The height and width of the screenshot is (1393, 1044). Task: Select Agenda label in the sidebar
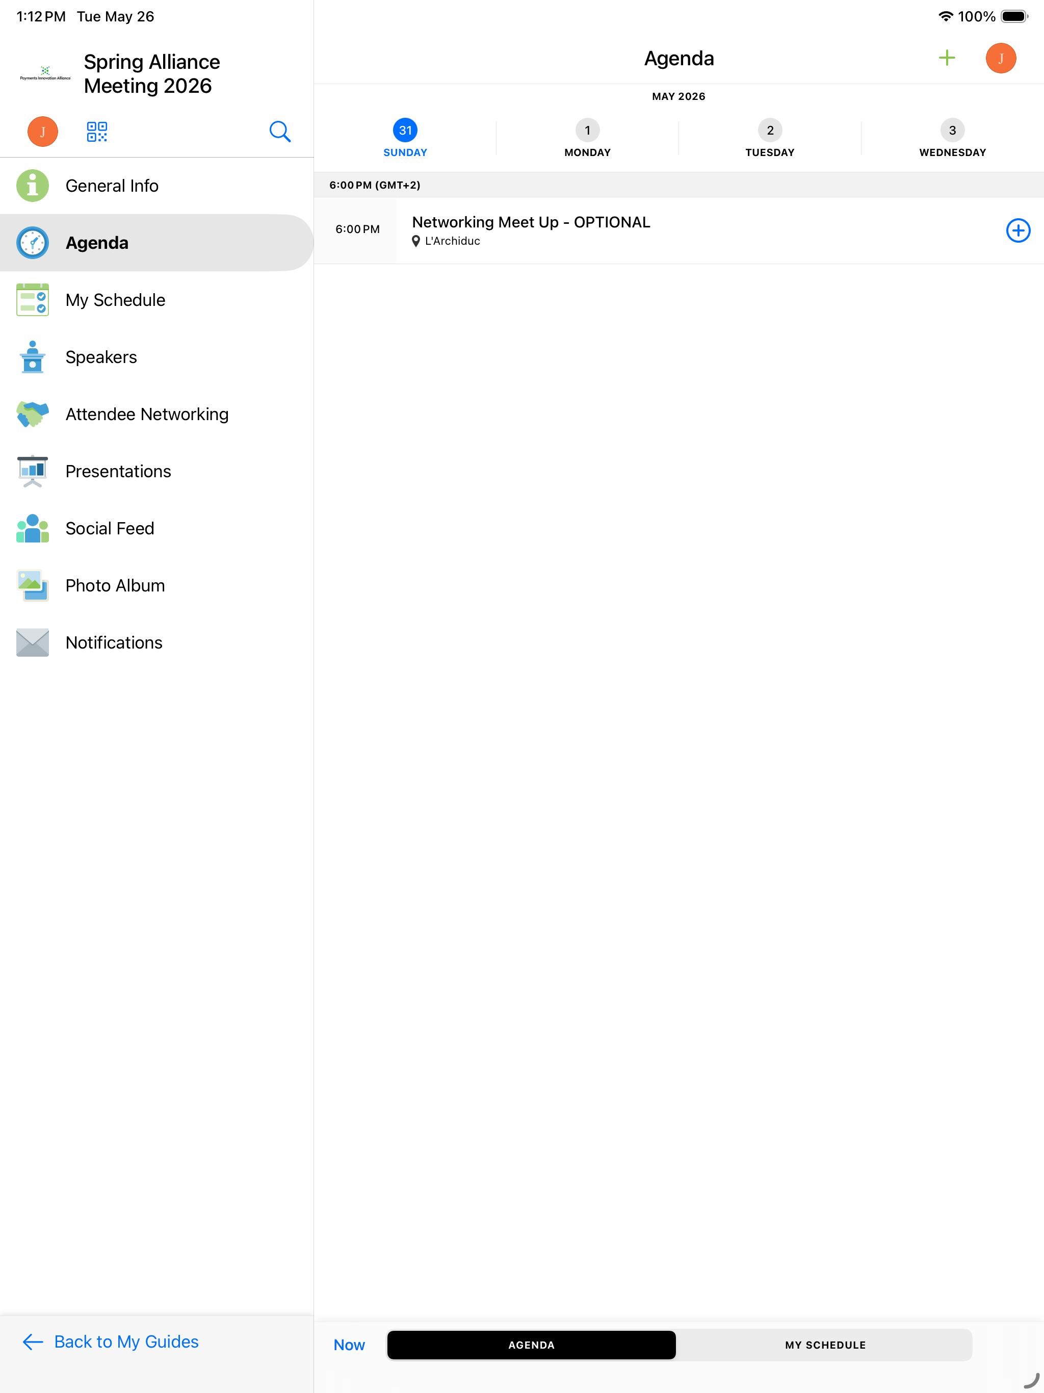coord(97,243)
